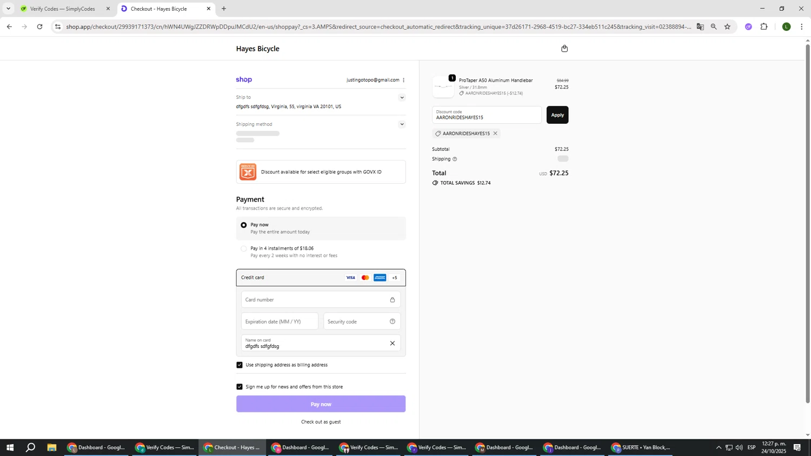Open SUERTE Yan Block taskbar window
The height and width of the screenshot is (456, 811).
click(642, 447)
